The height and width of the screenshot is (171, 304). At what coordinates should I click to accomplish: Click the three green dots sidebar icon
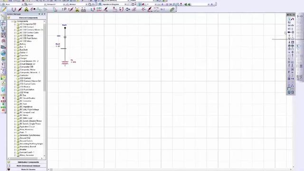click(x=3, y=107)
